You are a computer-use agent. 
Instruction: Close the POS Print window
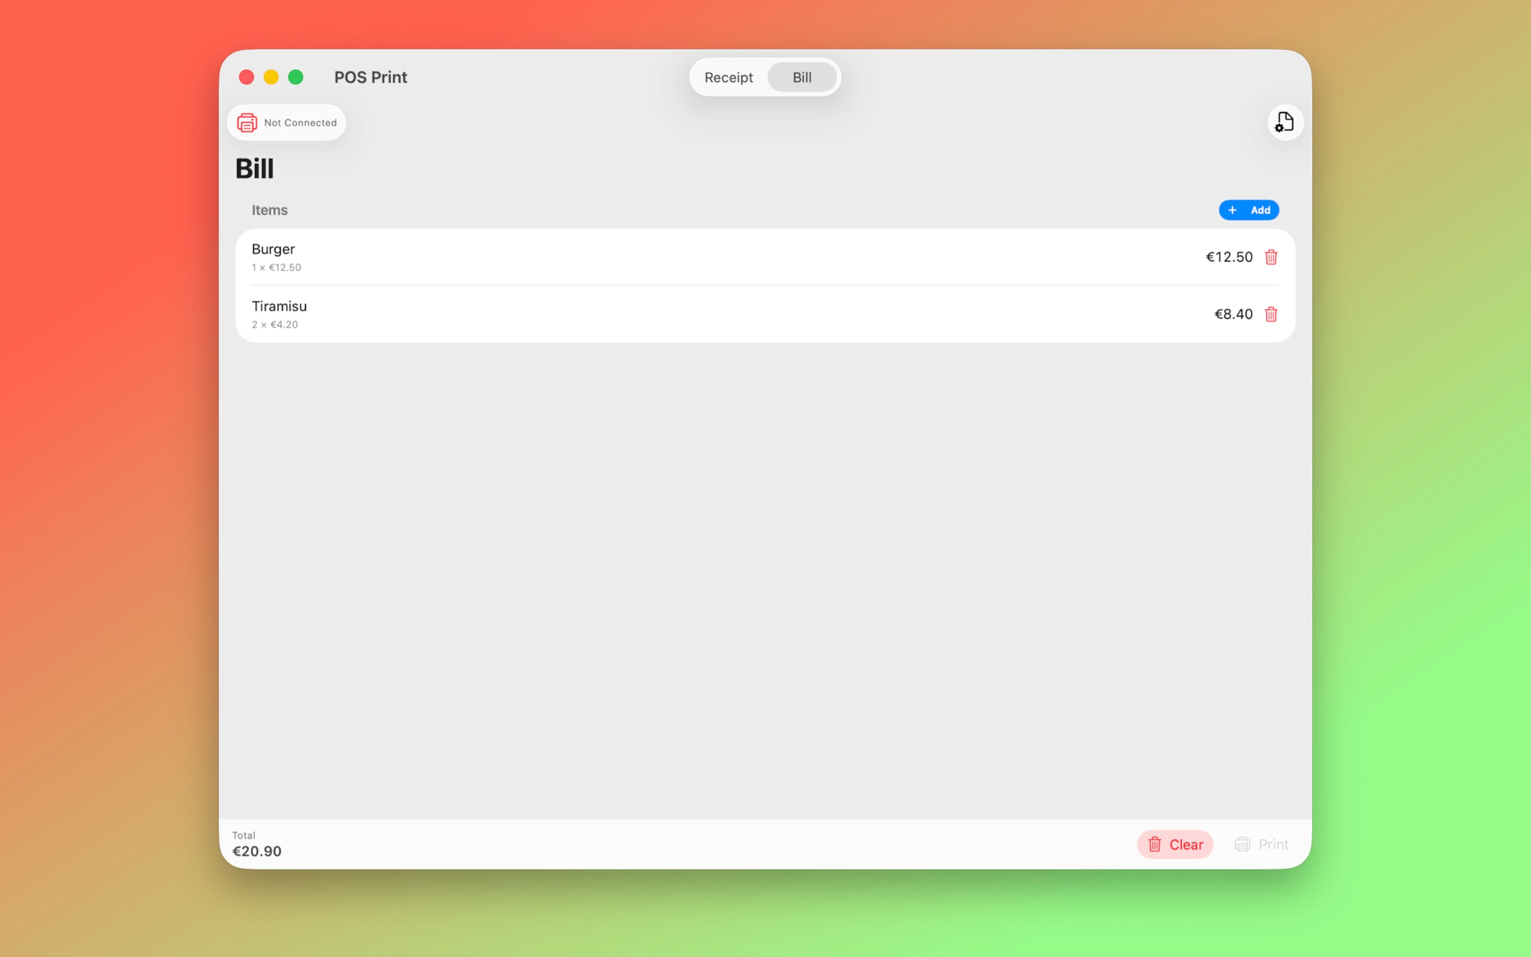[x=247, y=77]
